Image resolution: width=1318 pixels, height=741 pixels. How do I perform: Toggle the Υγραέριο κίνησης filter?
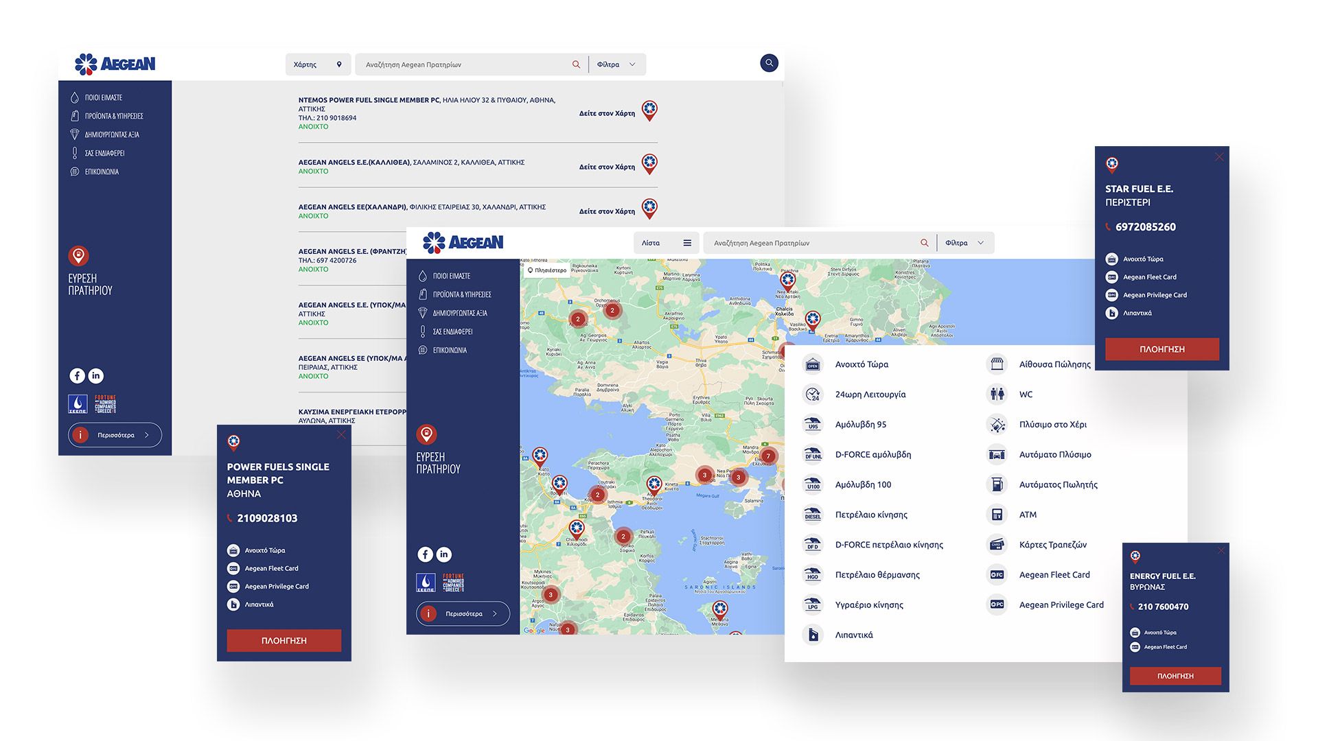click(x=853, y=605)
